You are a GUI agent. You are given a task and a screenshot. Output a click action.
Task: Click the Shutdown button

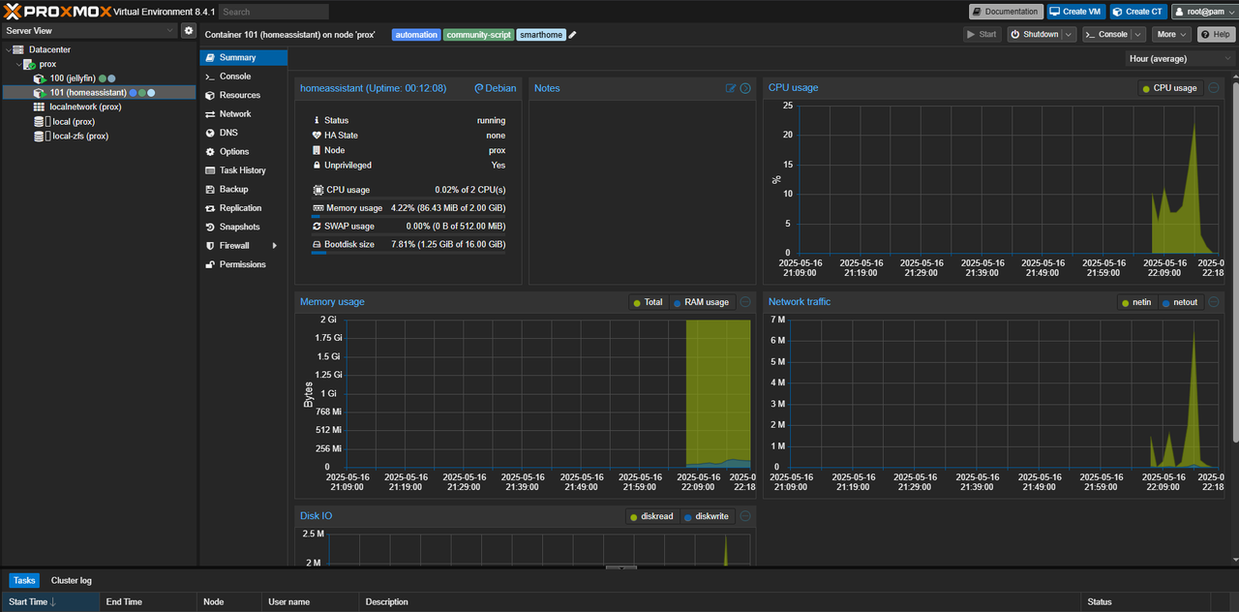1034,35
